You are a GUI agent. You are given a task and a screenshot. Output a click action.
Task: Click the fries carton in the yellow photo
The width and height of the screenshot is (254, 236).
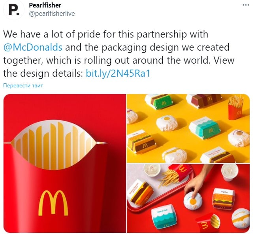tap(236, 107)
